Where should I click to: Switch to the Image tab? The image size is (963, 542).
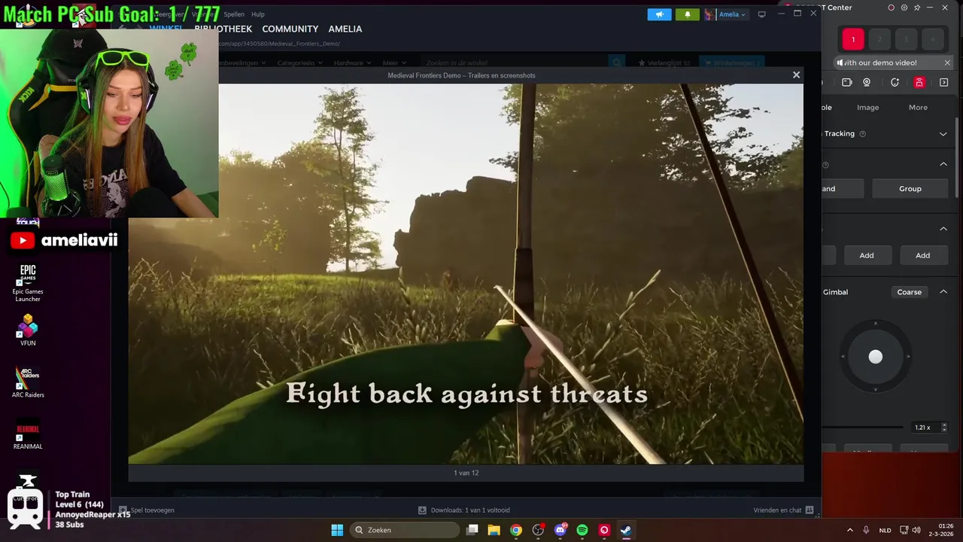(867, 108)
